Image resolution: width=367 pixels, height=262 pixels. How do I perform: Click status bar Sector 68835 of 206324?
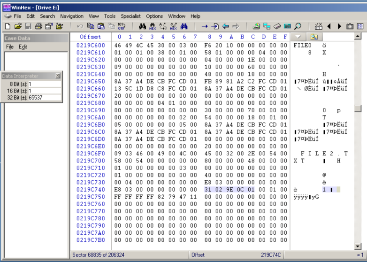click(98, 255)
